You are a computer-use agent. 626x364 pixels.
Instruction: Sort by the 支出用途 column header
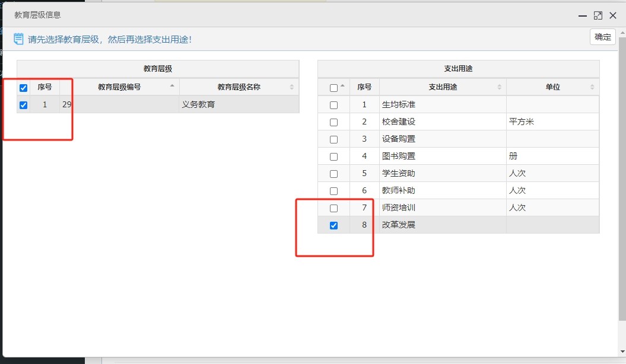(443, 87)
